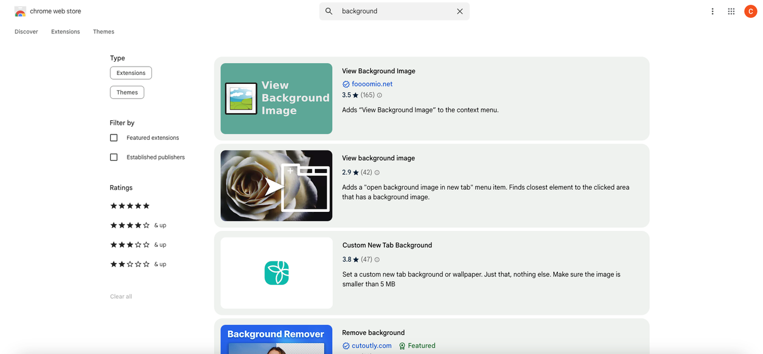
Task: Open the Background Remover blue thumbnail
Action: pyautogui.click(x=277, y=339)
